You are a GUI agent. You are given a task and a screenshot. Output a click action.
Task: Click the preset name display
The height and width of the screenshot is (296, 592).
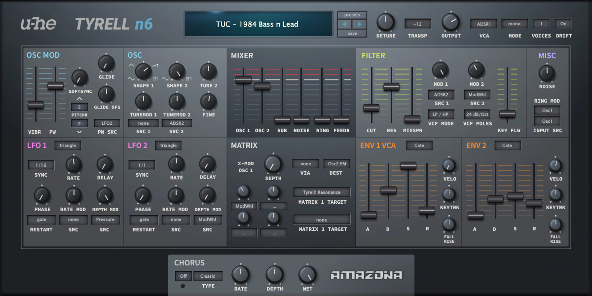coord(258,24)
